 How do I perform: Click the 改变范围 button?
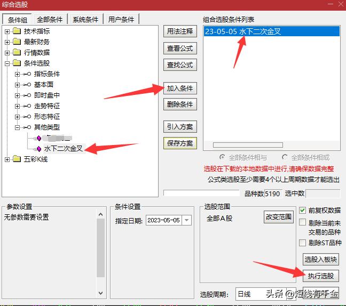279,217
